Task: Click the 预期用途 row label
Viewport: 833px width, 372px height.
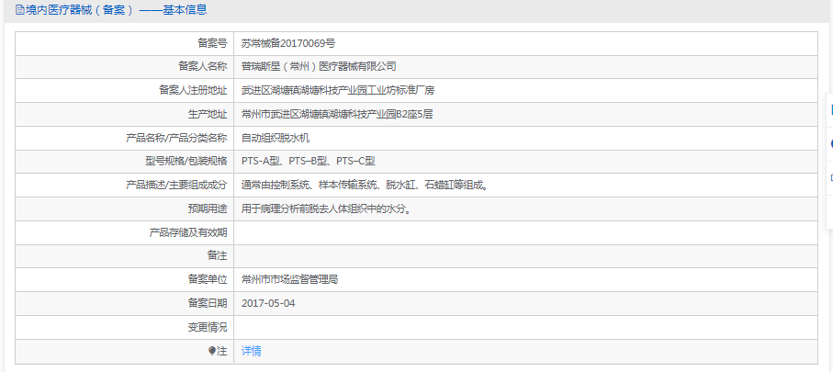Action: (x=208, y=209)
